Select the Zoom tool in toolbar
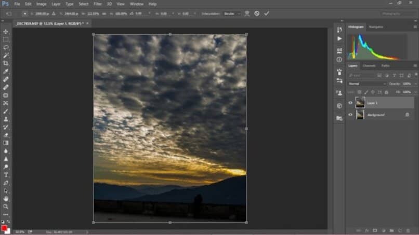419x235 pixels. [6, 206]
